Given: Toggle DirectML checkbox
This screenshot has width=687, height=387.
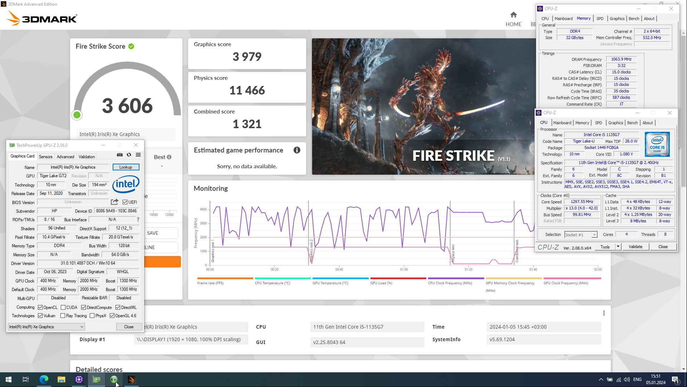Looking at the screenshot, I should click(118, 308).
